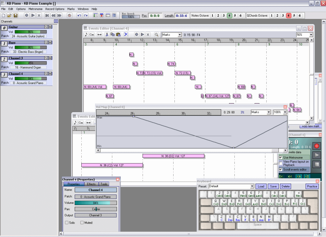Save the song with floppy disk icon
The image size is (326, 237).
(x=15, y=15)
